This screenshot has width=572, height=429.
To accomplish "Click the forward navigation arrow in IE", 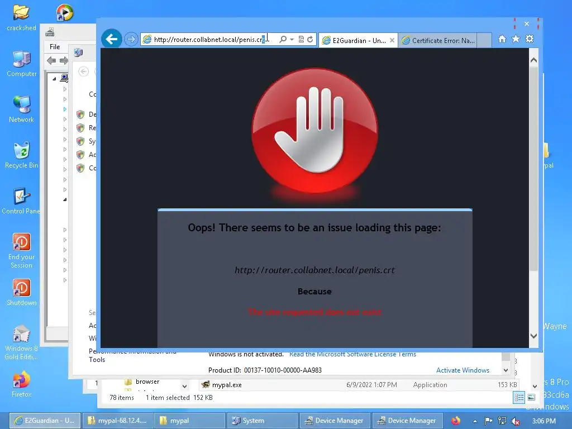I will pos(131,39).
